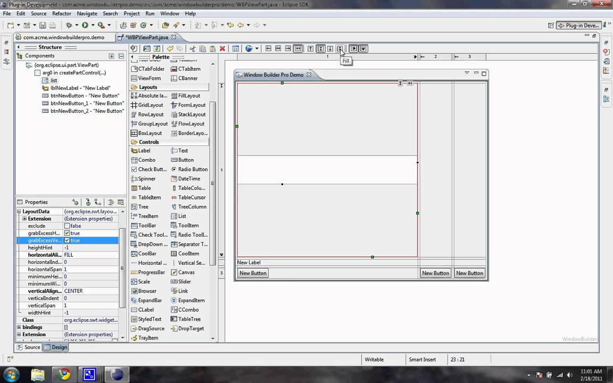The width and height of the screenshot is (613, 383).
Task: Click the heightHint value field
Action: (90, 247)
